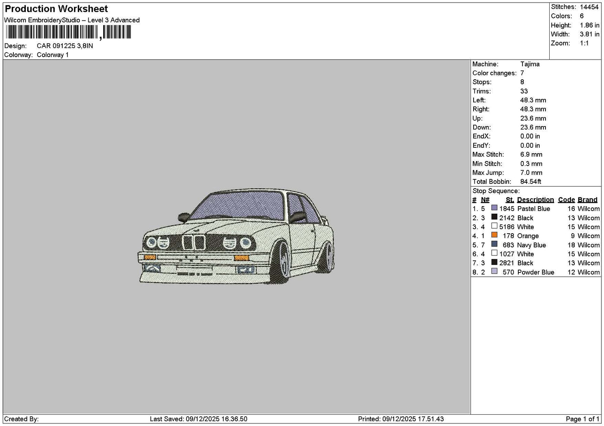Click the 'EndX:' label

pos(481,136)
